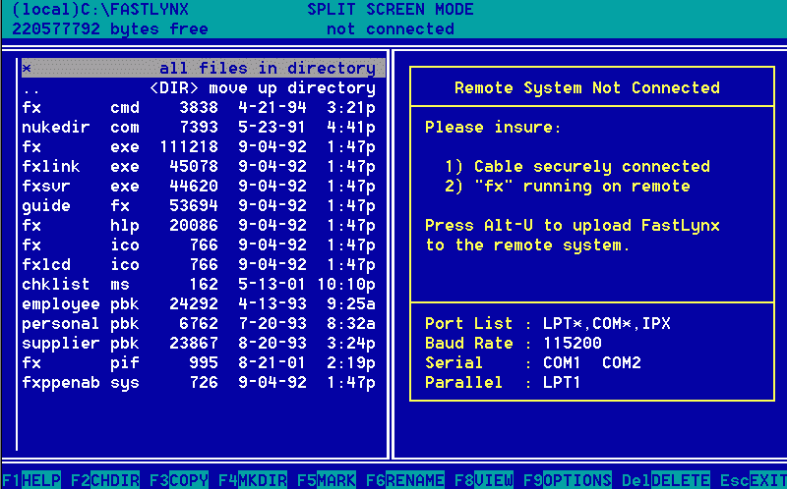Select the fxppenab sys file
Image resolution: width=787 pixels, height=489 pixels.
pos(198,383)
